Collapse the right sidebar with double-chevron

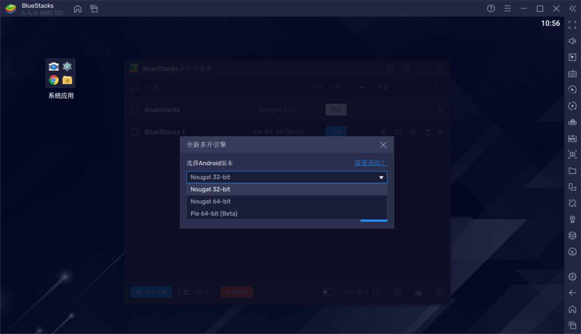point(572,9)
